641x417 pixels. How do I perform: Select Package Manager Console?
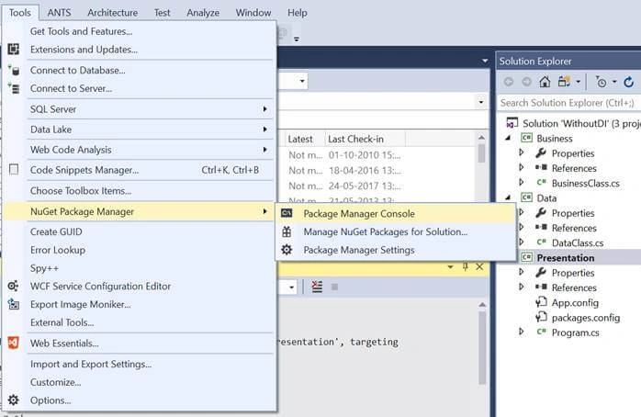coord(396,213)
